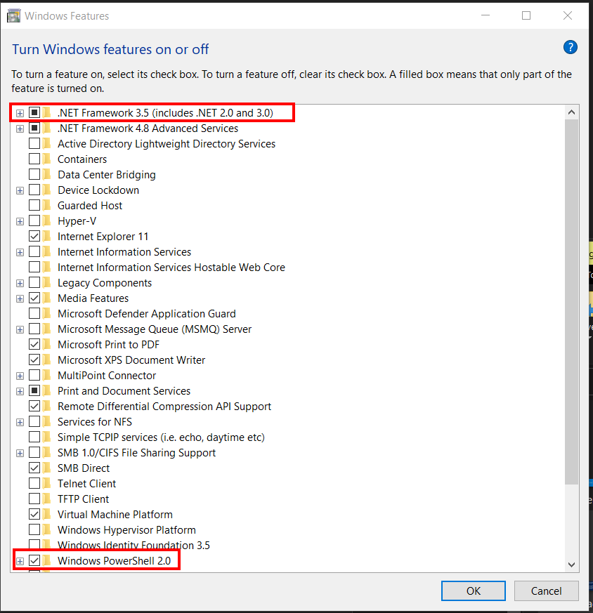Select the SMB Direct row label
This screenshot has height=613, width=593.
(x=84, y=468)
